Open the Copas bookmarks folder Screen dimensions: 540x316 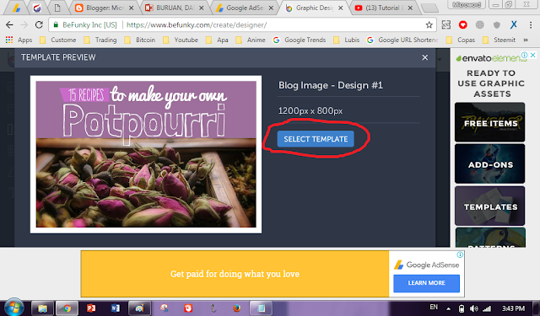point(461,40)
